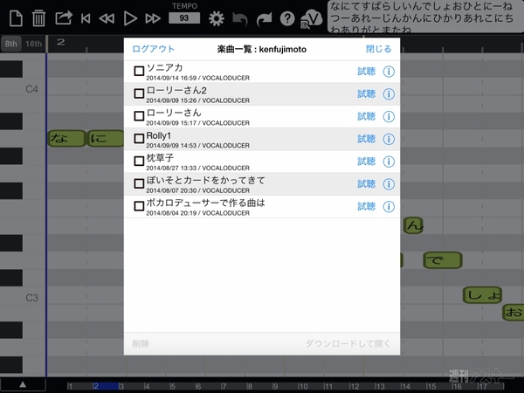524x393 pixels.
Task: Jump to measure 5 in the bar ruler
Action: (x=172, y=387)
